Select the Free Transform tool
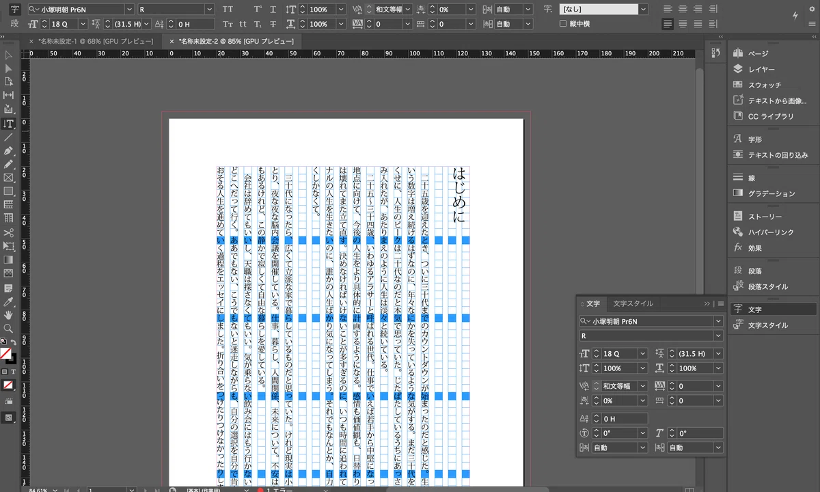 pos(8,246)
